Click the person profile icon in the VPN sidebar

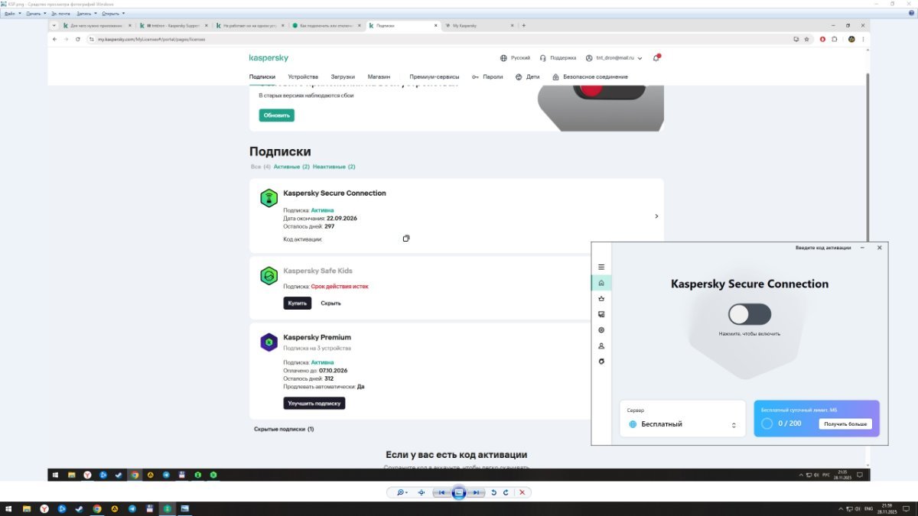pos(601,346)
